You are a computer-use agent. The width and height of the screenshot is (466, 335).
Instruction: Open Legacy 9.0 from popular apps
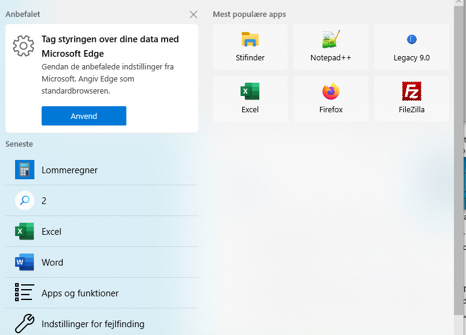coord(412,47)
